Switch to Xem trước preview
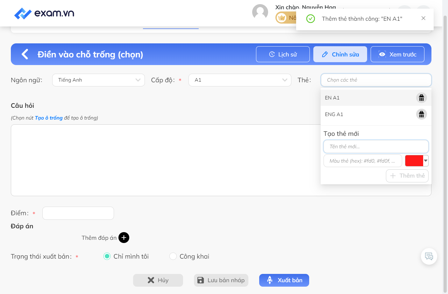448x294 pixels. [397, 54]
